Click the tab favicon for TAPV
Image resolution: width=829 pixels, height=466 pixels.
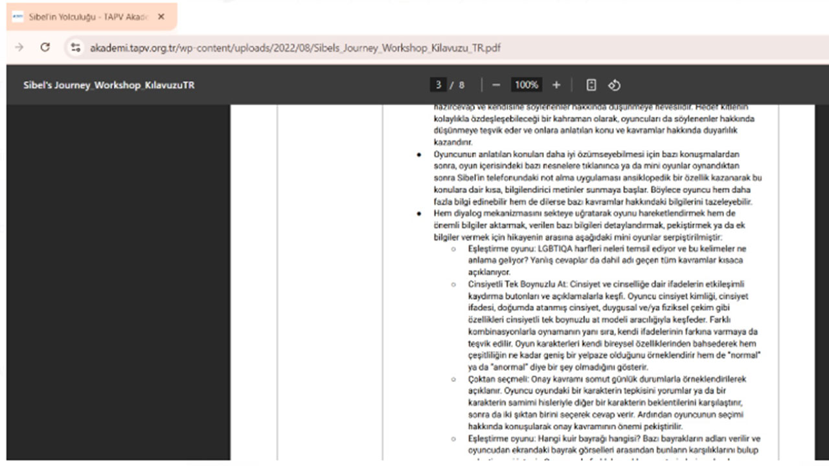tap(18, 17)
